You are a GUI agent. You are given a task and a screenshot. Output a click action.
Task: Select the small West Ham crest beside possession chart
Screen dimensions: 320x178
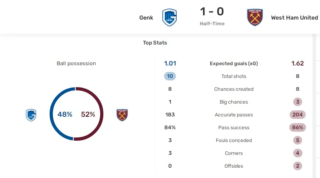pos(122,115)
